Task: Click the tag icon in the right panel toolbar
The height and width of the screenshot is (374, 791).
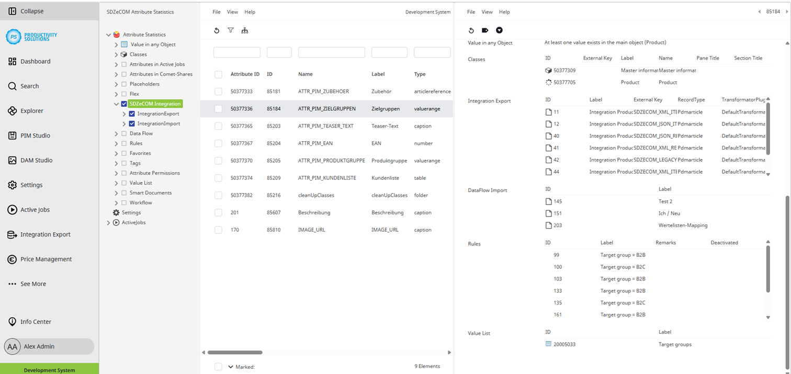Action: point(485,30)
